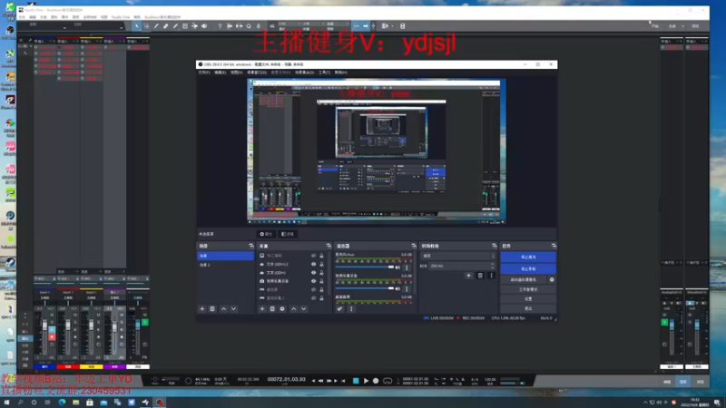The width and height of the screenshot is (726, 408).
Task: Click Play in the Studio One transport
Action: pos(366,381)
